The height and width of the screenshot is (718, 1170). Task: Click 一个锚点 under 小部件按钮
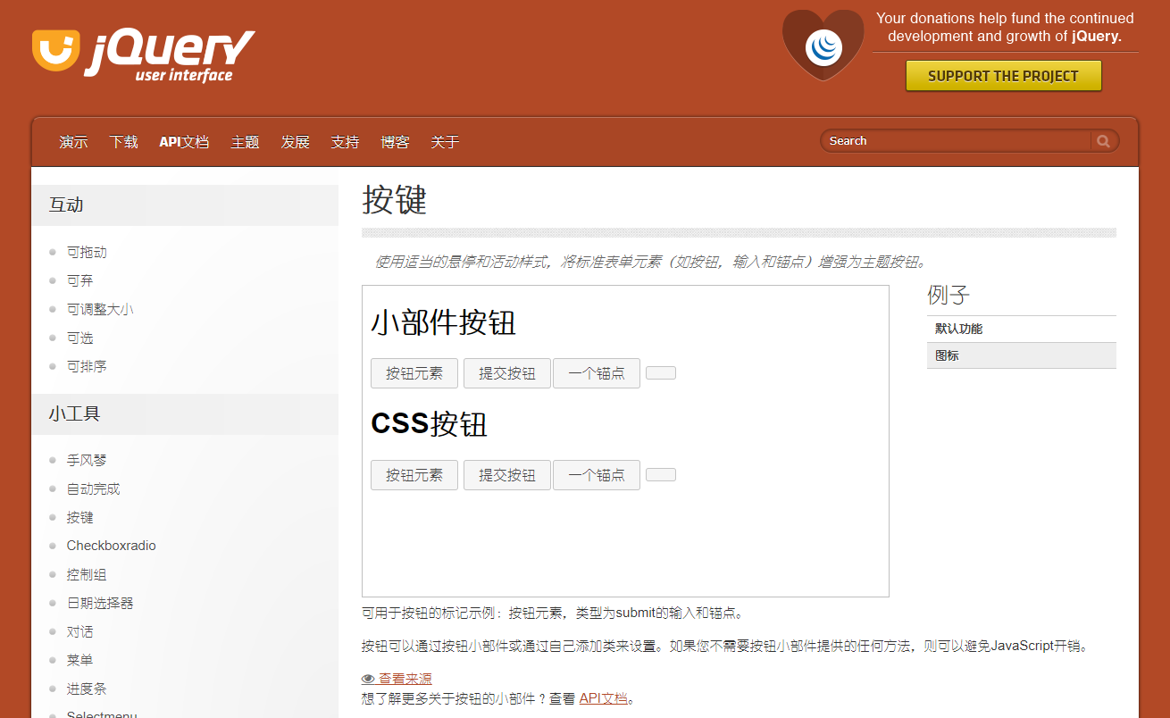(597, 373)
